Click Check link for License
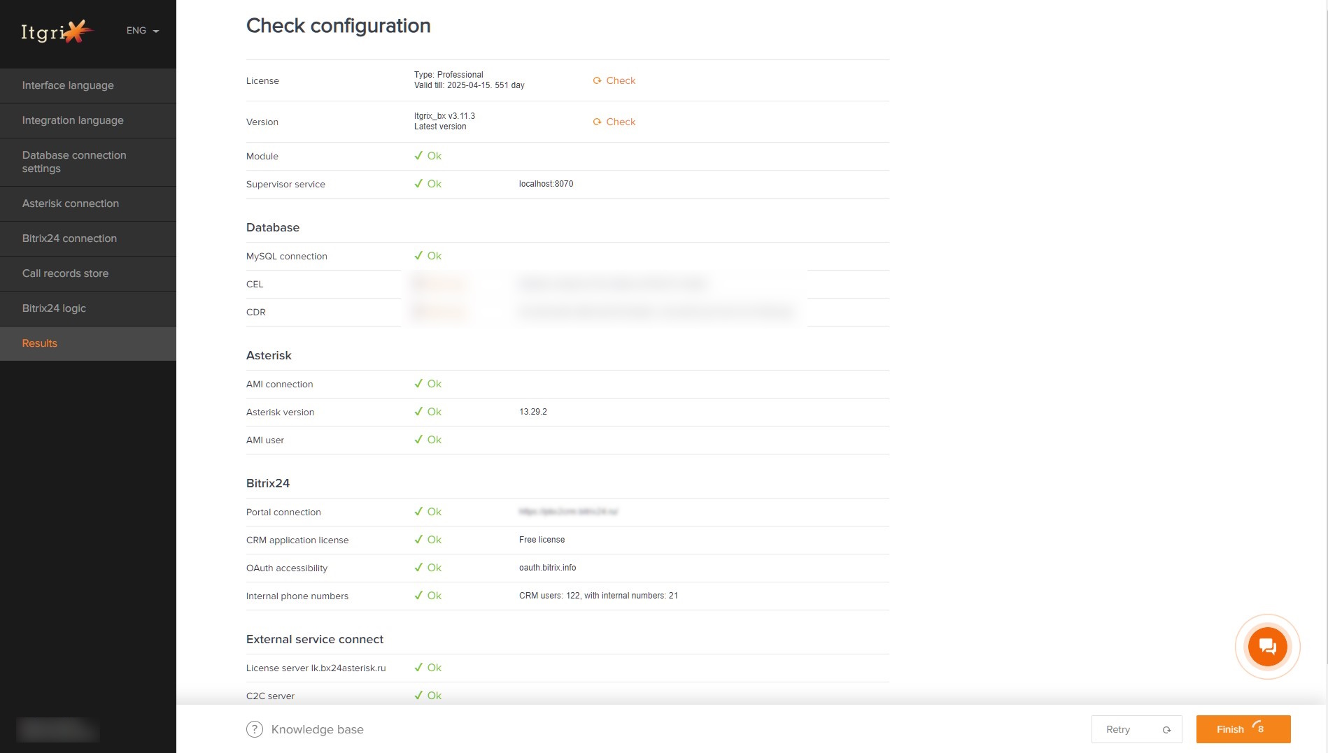The height and width of the screenshot is (753, 1328). pos(621,80)
